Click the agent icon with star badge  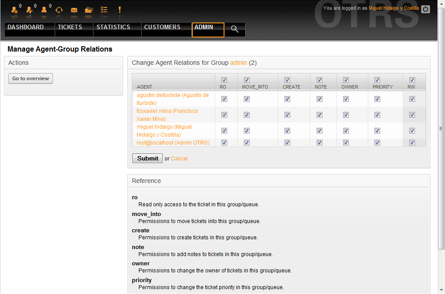click(x=15, y=10)
